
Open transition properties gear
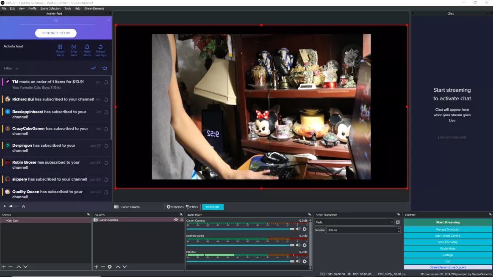coord(398,222)
